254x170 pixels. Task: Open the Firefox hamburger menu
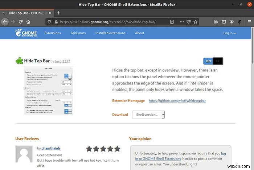[x=249, y=22]
